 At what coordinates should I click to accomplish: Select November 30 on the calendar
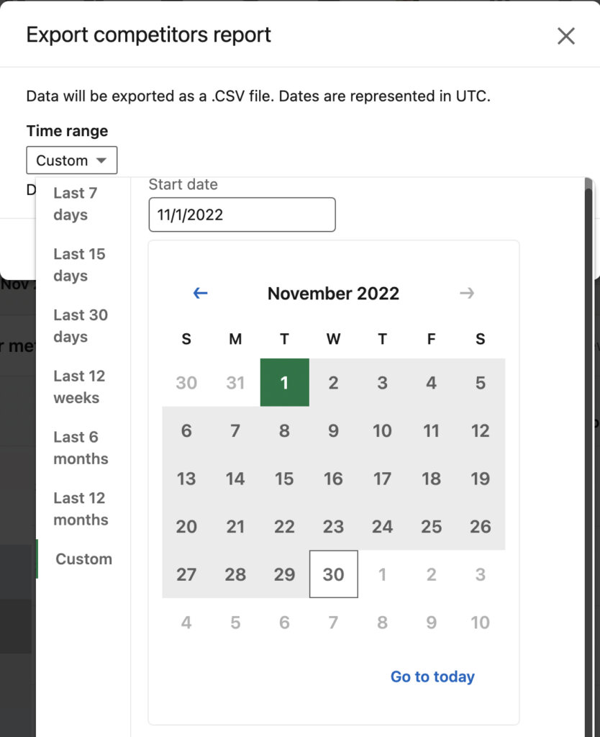coord(333,574)
